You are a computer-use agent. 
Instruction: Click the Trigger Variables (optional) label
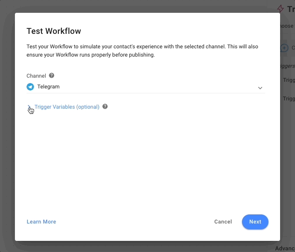click(67, 107)
